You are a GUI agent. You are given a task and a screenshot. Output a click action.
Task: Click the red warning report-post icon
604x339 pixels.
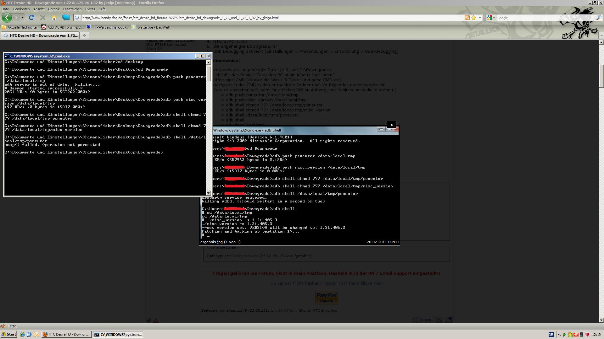click(x=156, y=320)
